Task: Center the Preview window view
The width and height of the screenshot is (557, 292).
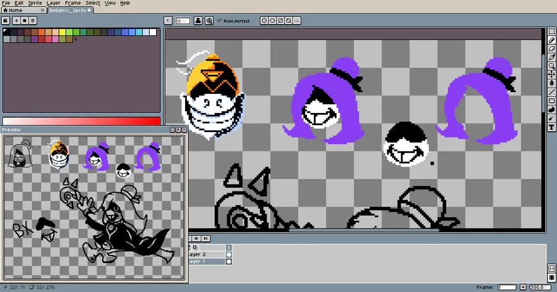Action: (x=173, y=130)
